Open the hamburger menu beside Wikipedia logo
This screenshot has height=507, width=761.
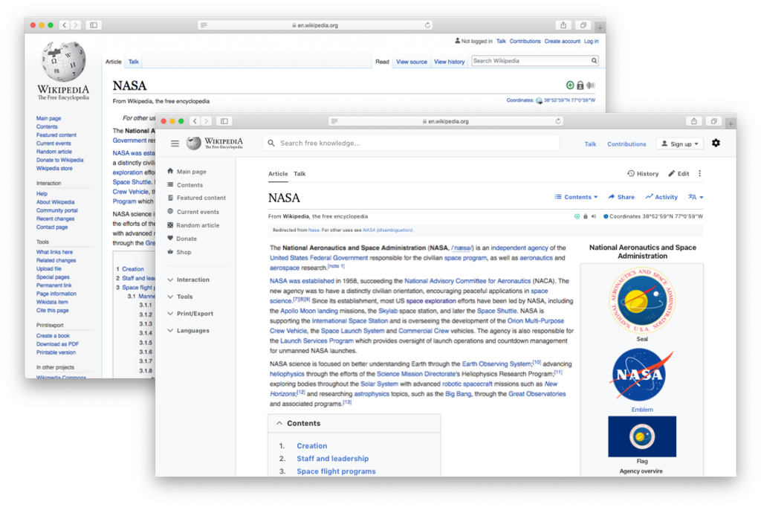pos(175,143)
